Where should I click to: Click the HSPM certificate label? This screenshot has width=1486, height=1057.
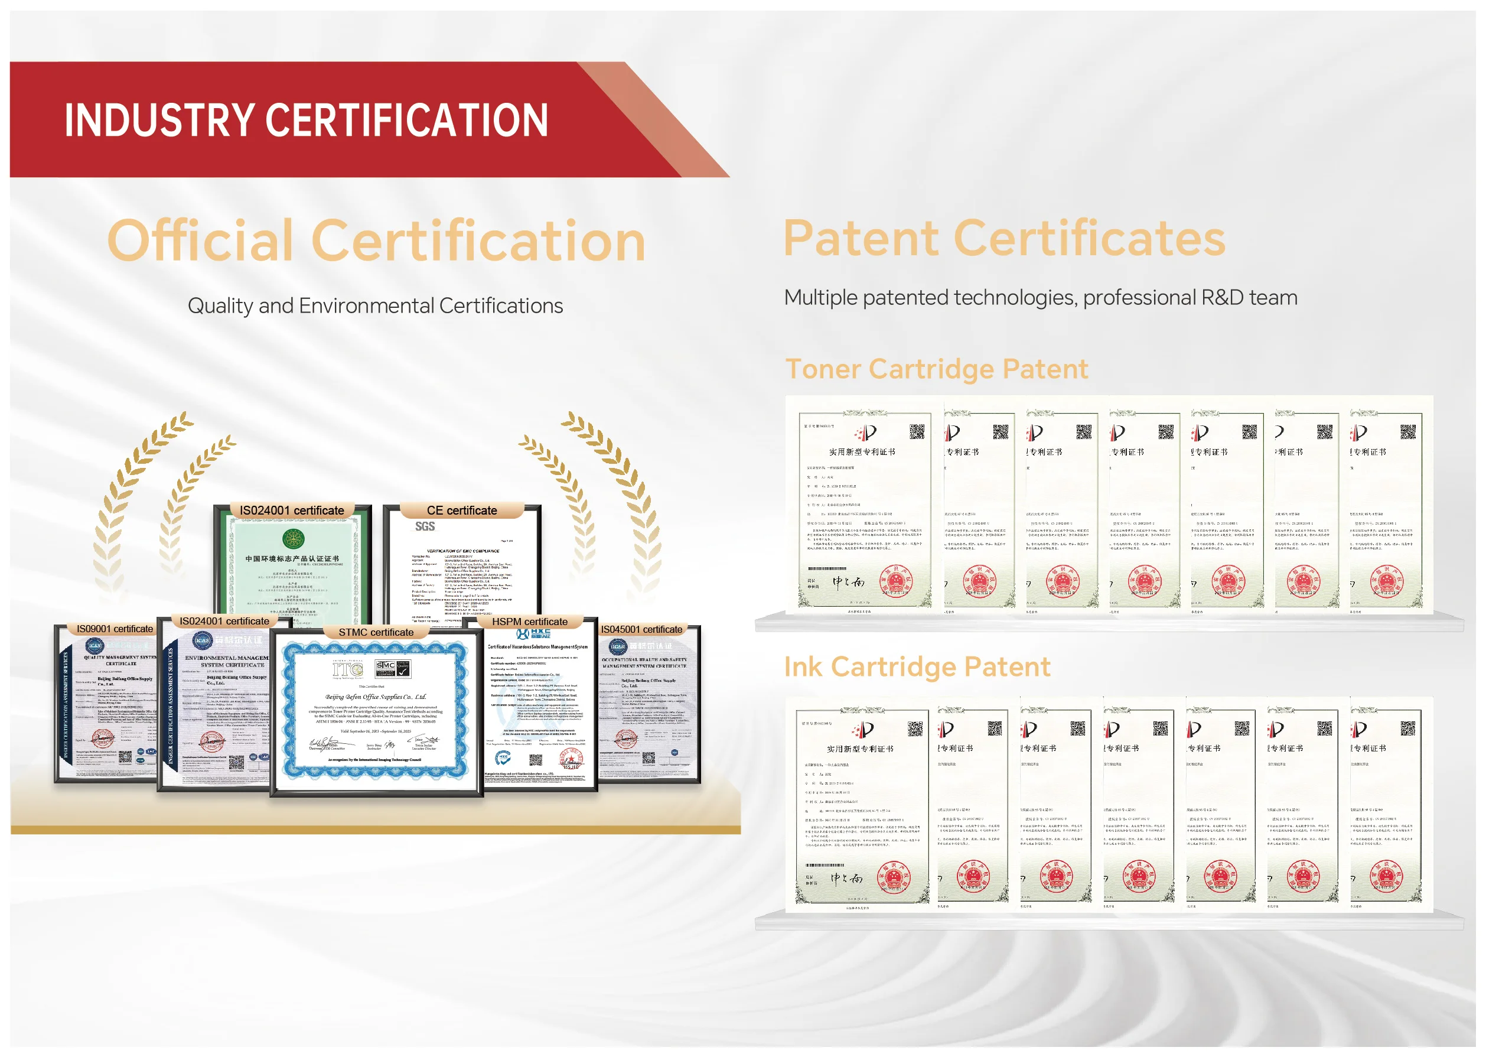pos(529,622)
